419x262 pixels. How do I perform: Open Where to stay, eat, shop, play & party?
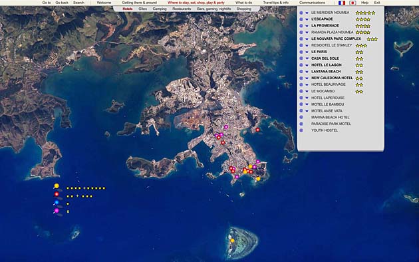[196, 3]
